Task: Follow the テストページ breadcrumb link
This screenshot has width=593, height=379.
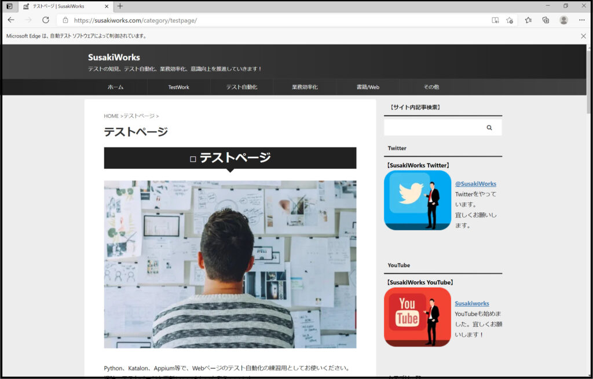Action: tap(139, 116)
